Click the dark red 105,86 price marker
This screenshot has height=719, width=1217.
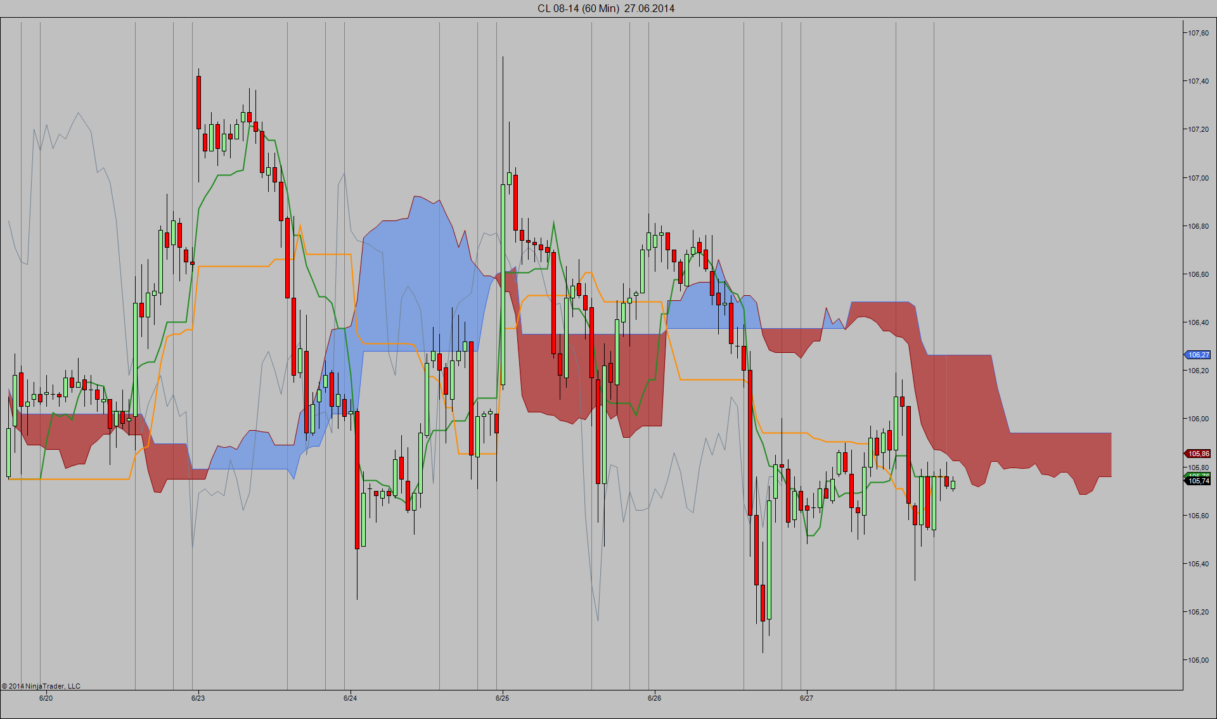click(x=1198, y=454)
